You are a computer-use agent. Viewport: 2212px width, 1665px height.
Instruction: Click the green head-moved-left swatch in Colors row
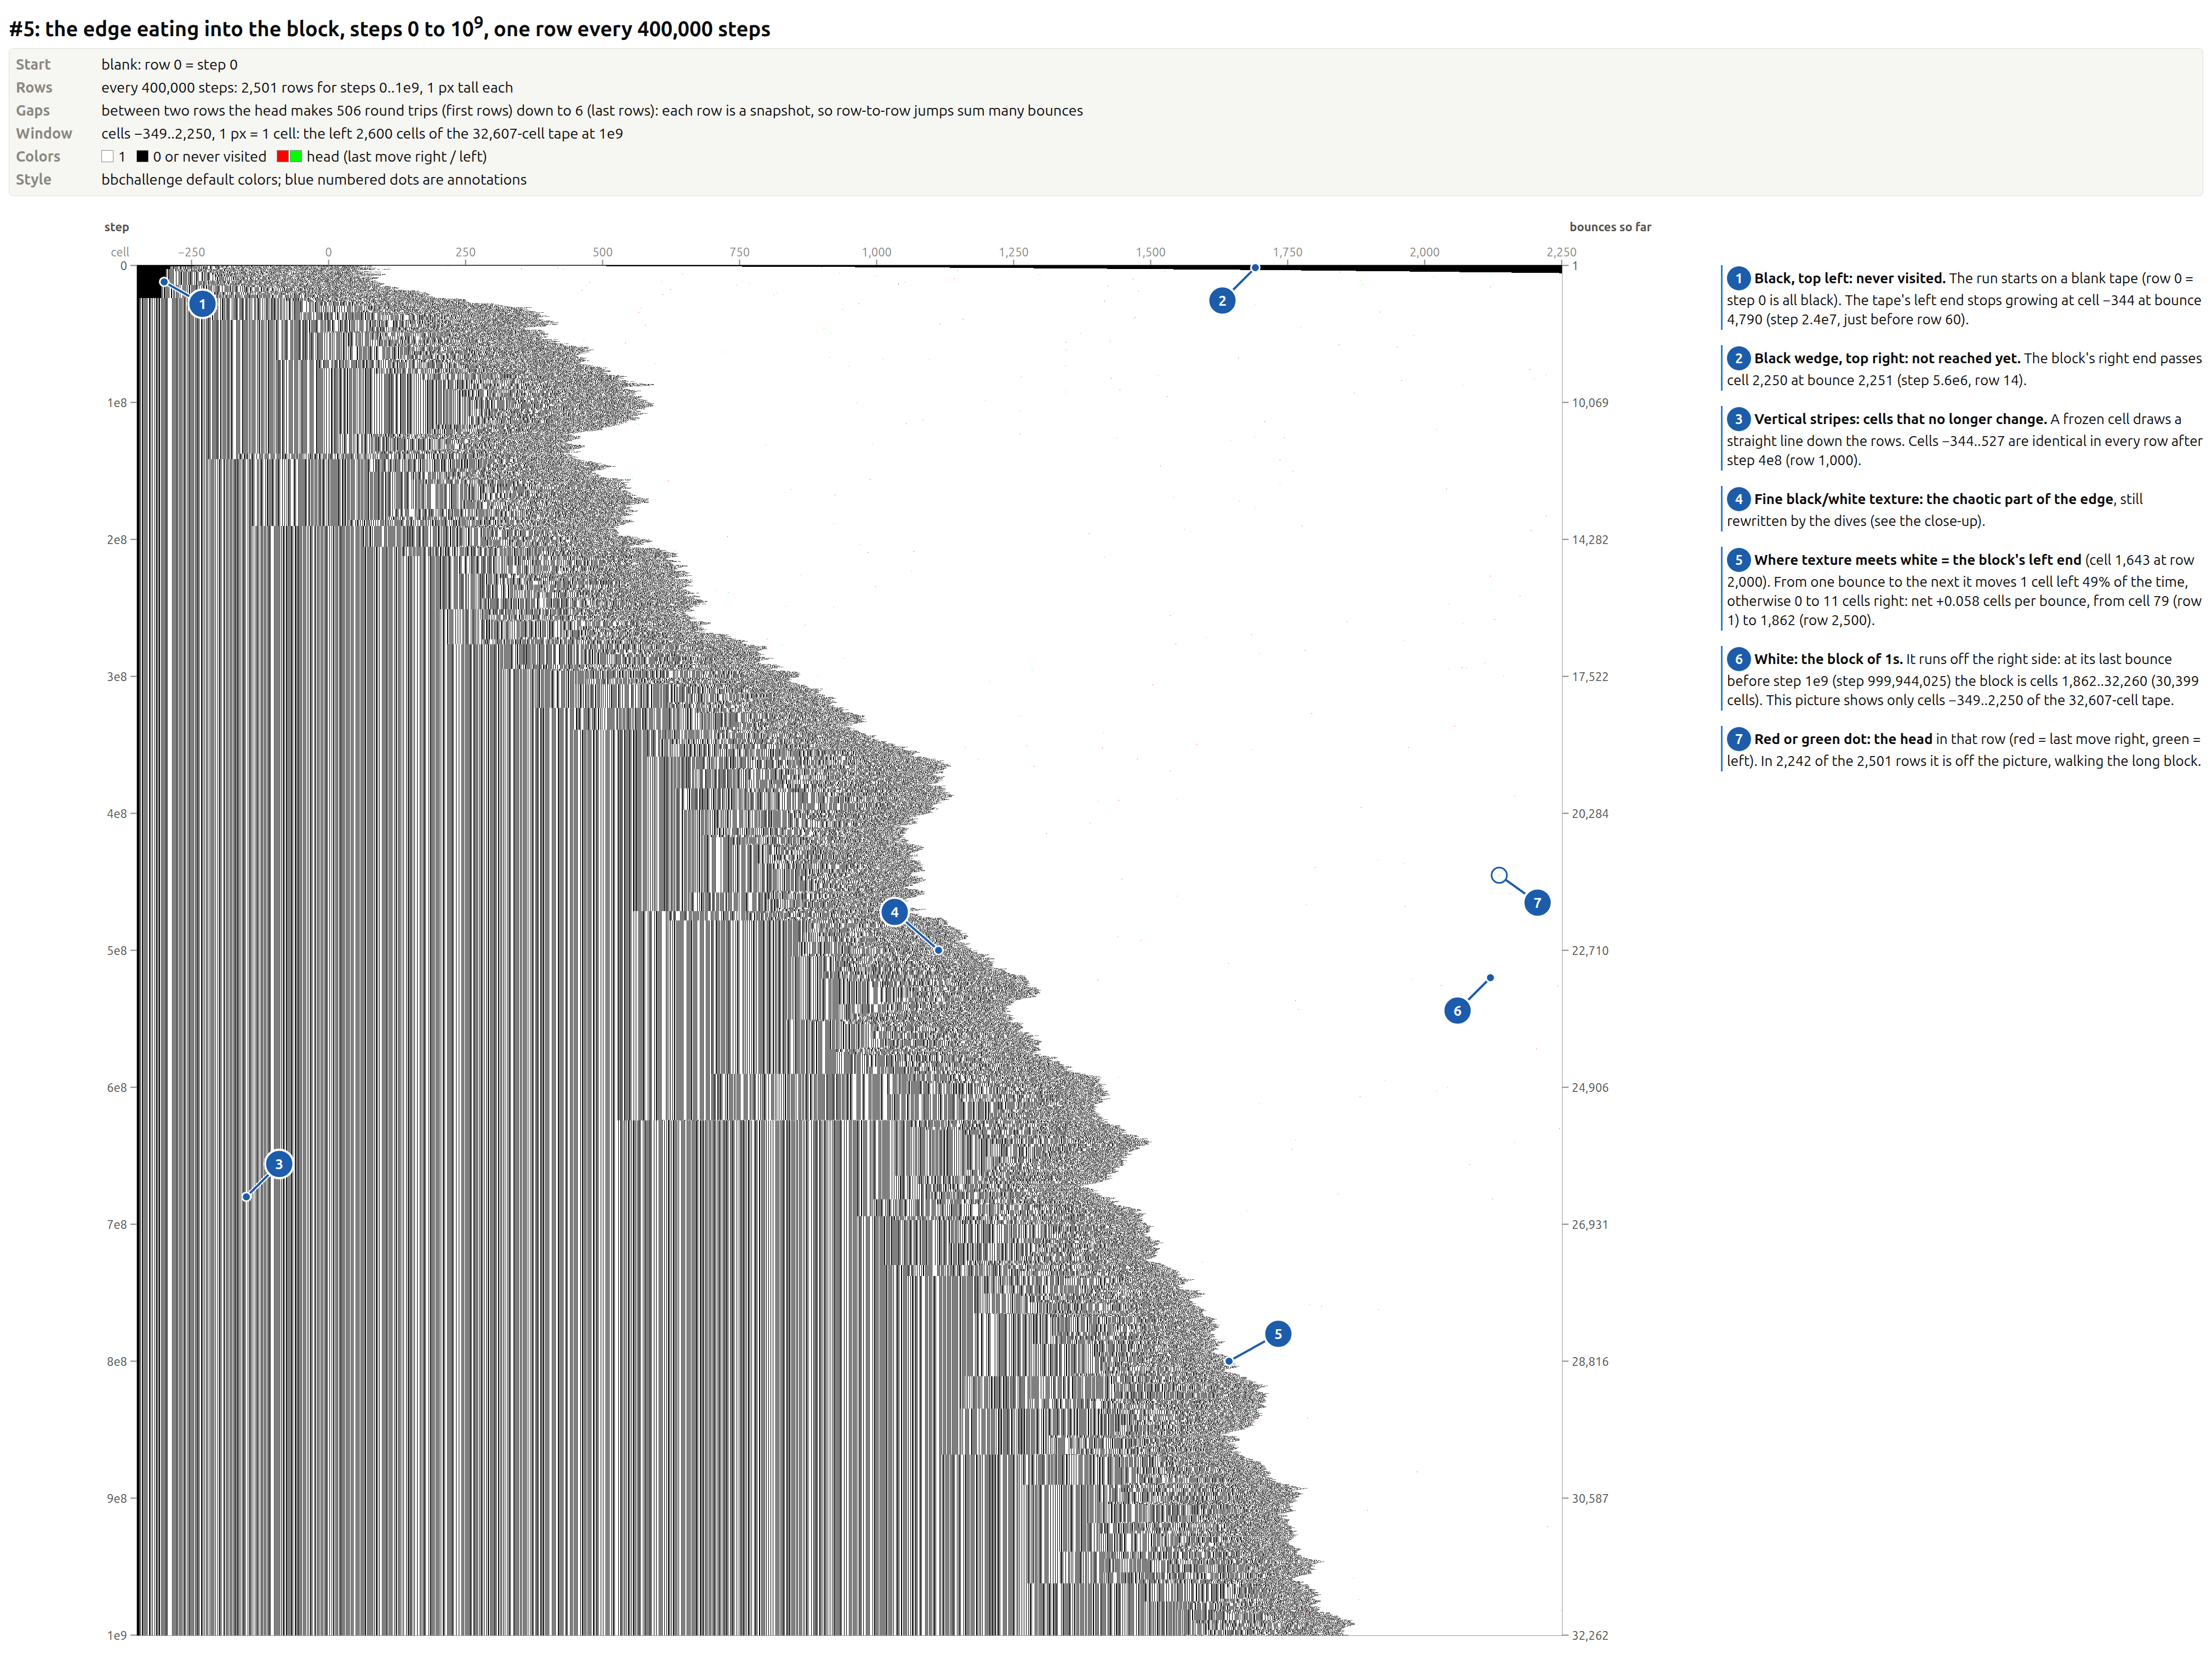(296, 157)
